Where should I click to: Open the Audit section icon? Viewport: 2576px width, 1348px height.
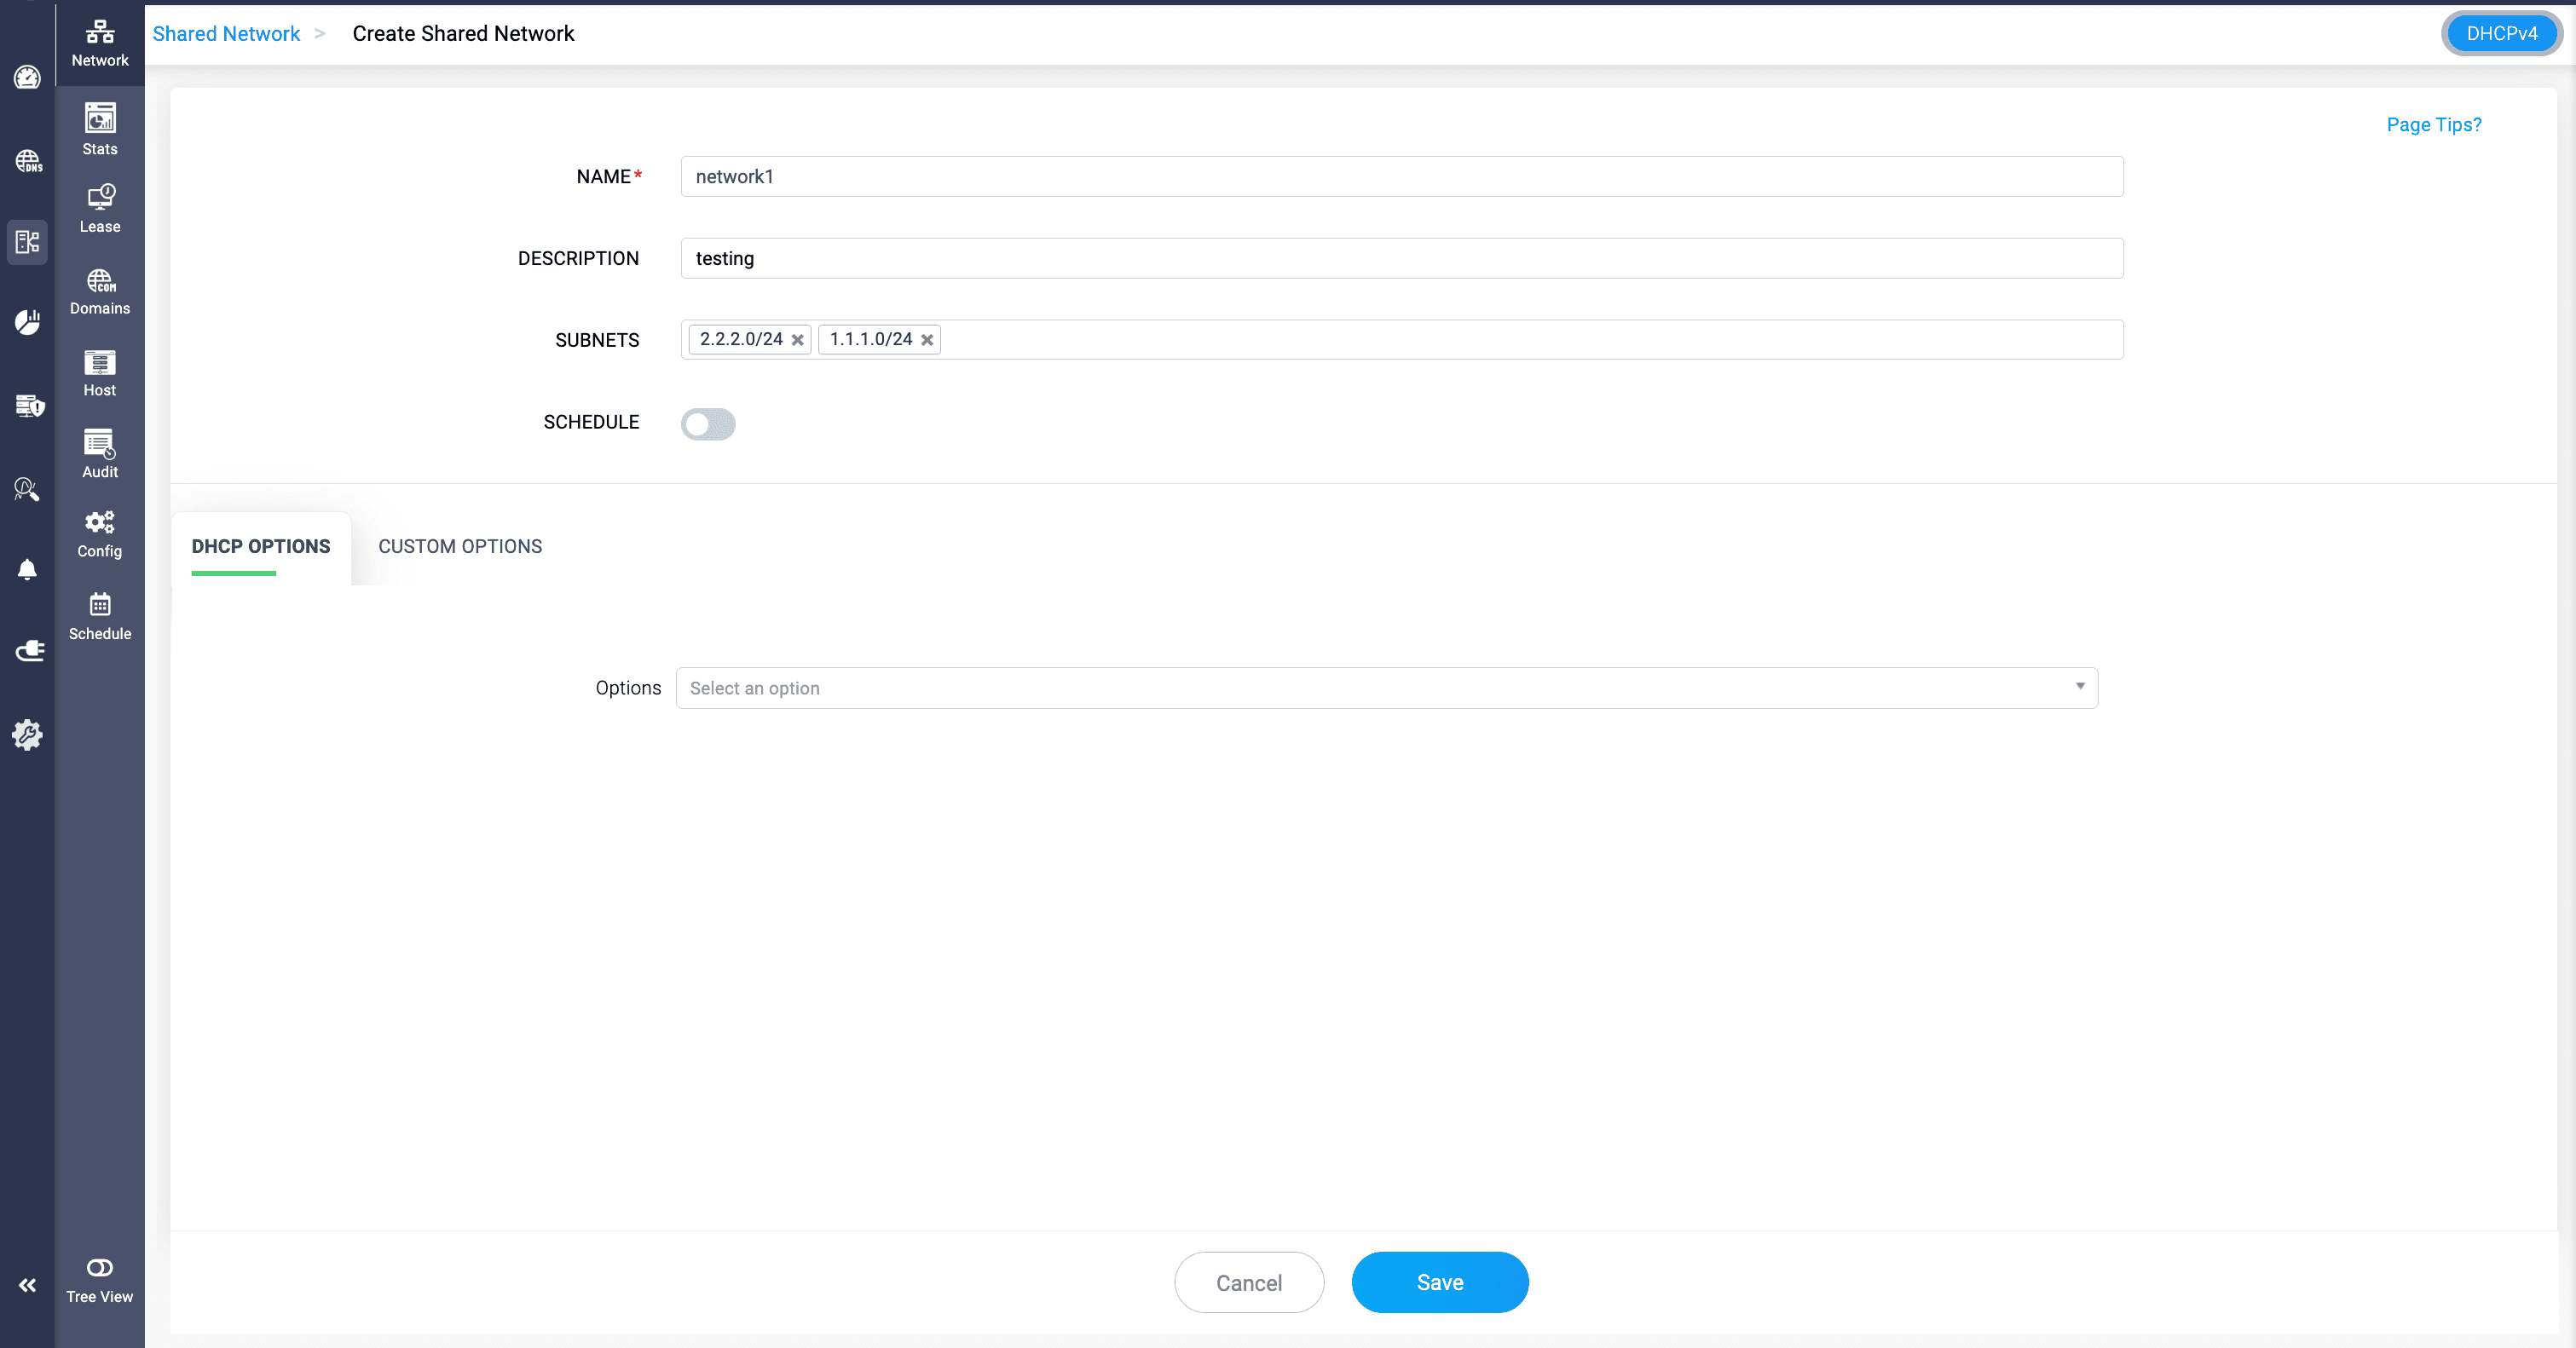(x=99, y=453)
